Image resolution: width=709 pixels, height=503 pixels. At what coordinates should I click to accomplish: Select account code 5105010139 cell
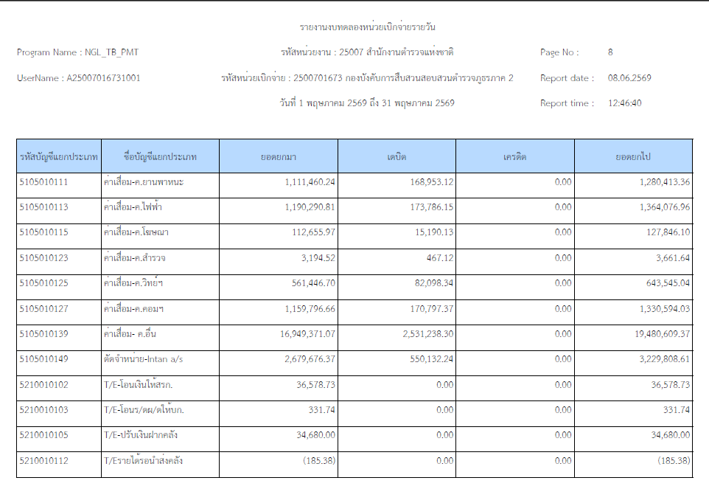[x=59, y=337]
